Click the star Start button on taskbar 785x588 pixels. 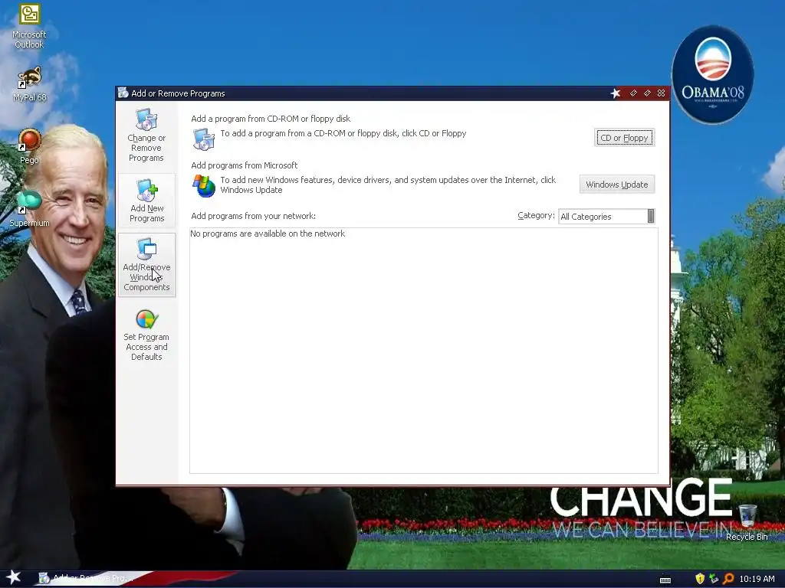(14, 577)
